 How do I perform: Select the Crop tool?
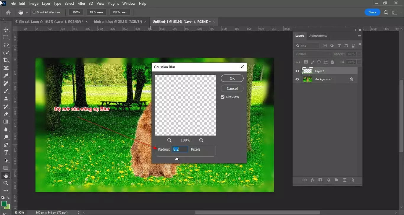[x=6, y=60]
